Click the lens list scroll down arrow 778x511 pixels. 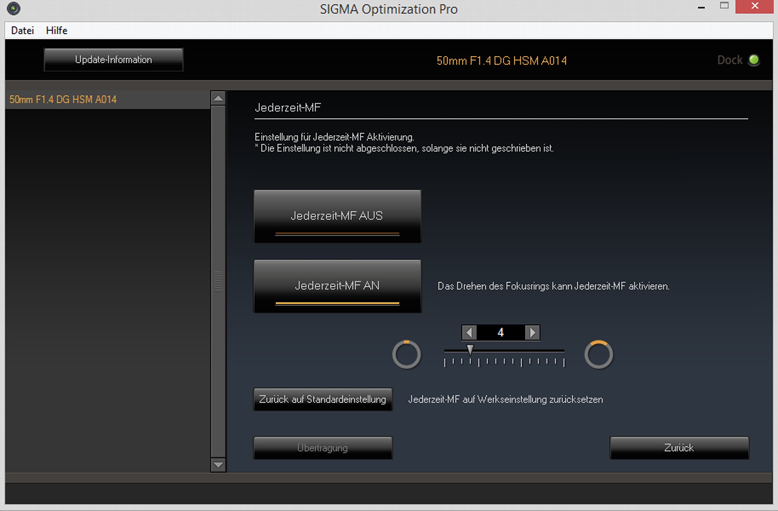(x=218, y=465)
